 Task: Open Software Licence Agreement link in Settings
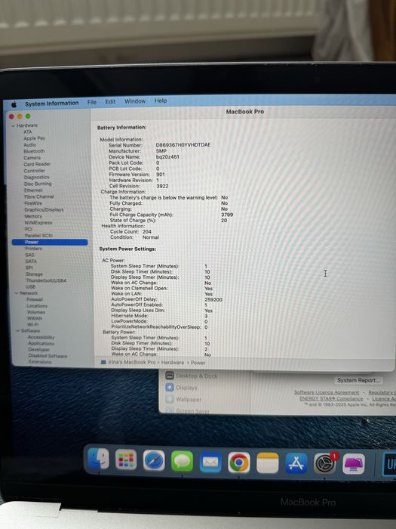(327, 392)
